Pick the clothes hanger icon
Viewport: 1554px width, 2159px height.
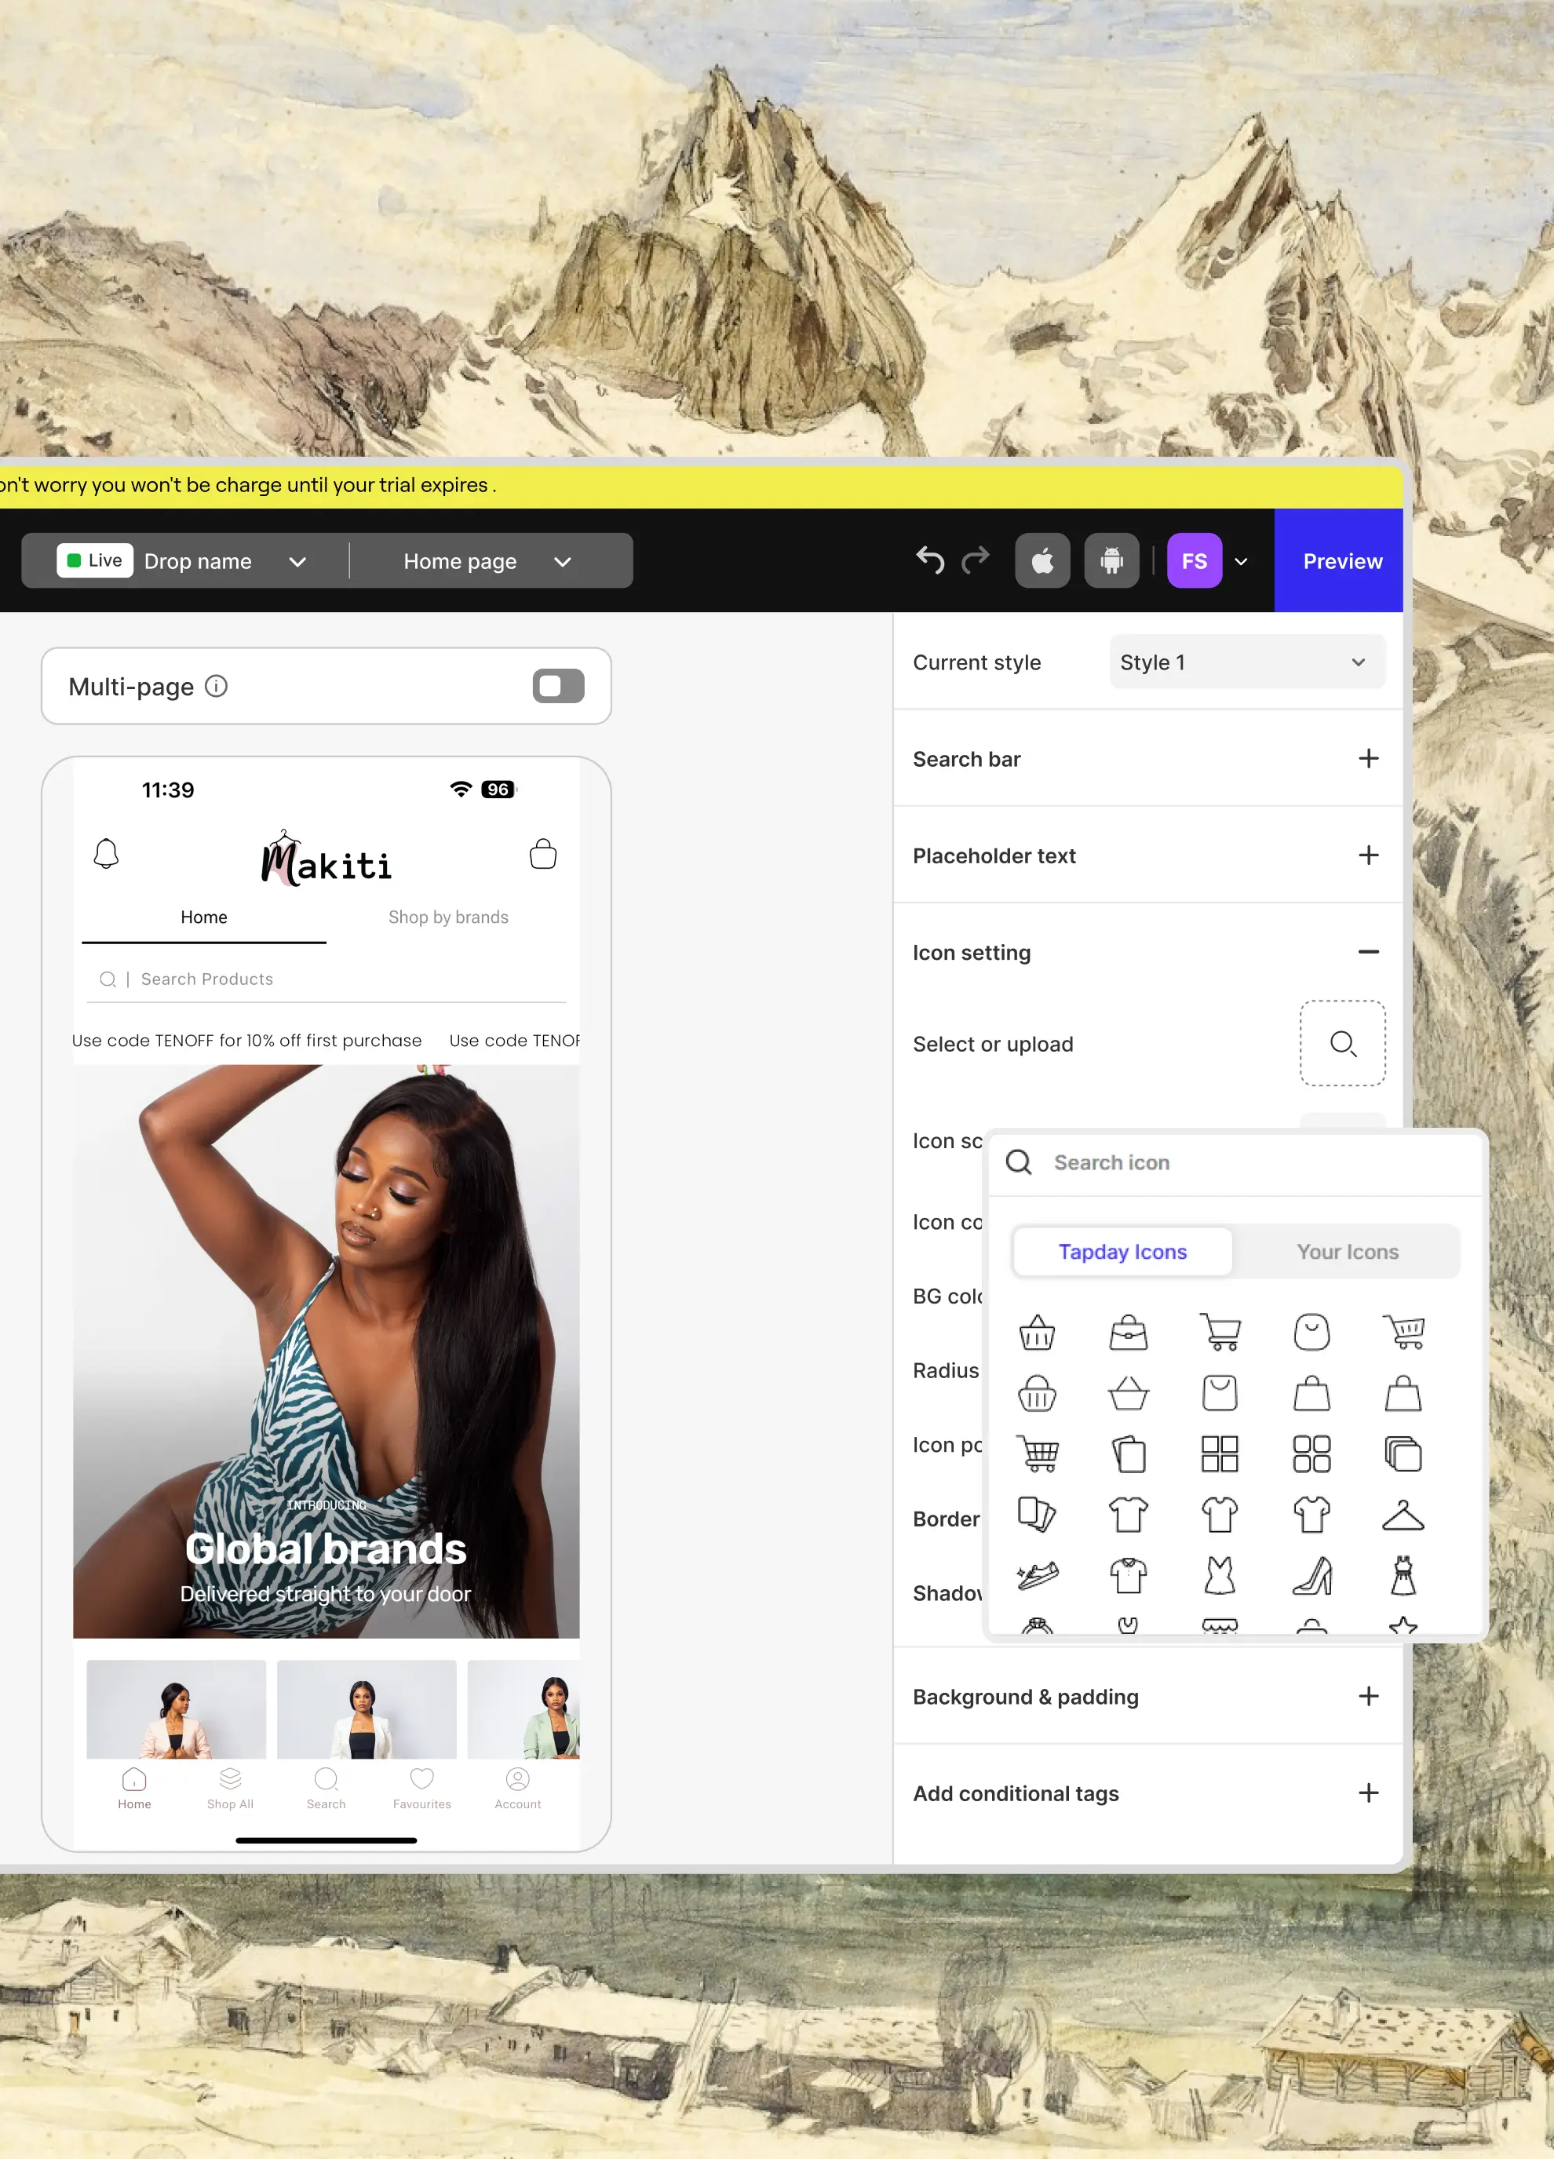pyautogui.click(x=1403, y=1515)
